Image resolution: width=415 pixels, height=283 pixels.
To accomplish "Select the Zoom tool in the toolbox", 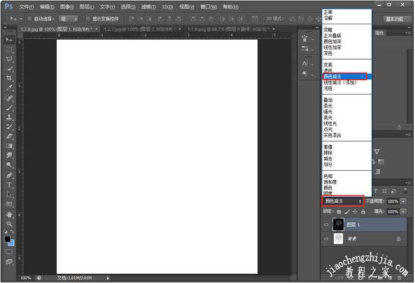I will [9, 224].
